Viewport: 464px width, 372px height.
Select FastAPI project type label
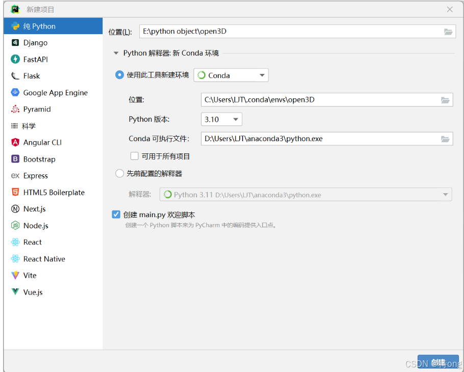click(x=36, y=60)
